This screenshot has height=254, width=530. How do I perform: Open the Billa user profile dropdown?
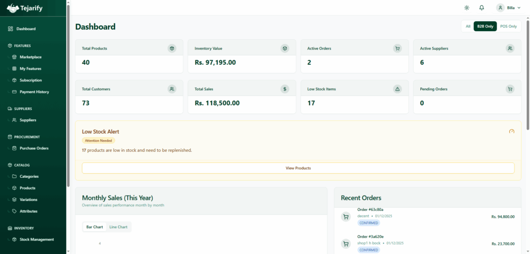click(x=508, y=8)
